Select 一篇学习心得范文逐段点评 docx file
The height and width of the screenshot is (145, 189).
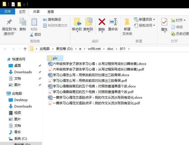click(x=95, y=98)
